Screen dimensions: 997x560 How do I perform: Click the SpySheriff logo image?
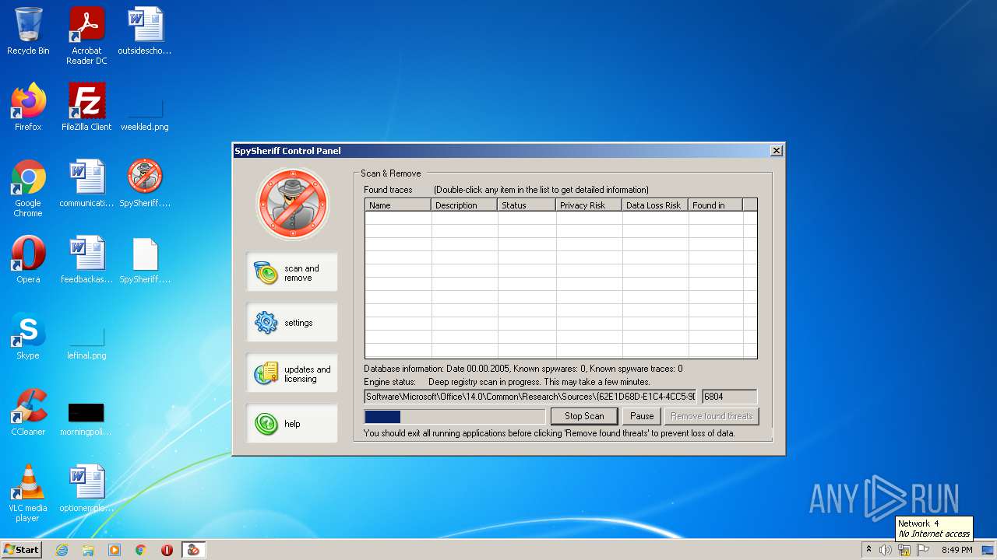point(292,204)
